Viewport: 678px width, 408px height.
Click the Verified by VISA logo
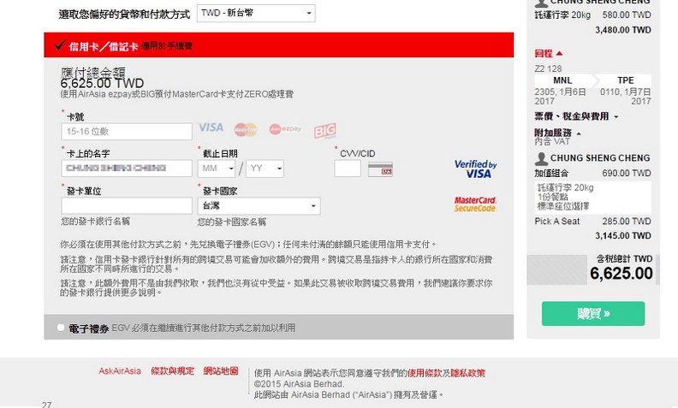click(475, 169)
